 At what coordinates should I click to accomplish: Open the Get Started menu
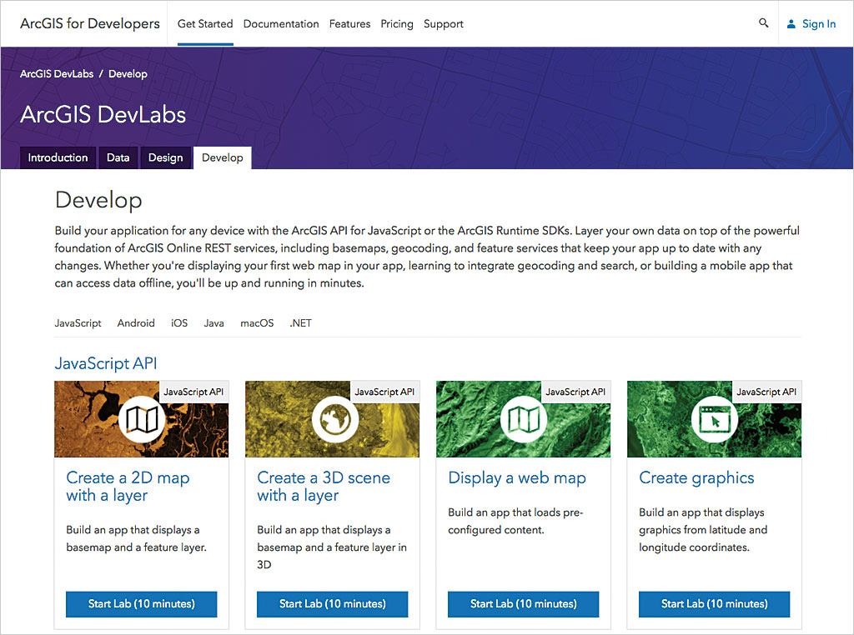coord(205,24)
